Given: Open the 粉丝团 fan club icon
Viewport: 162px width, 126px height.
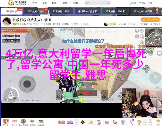Looking at the screenshot, I should pyautogui.click(x=15, y=122).
